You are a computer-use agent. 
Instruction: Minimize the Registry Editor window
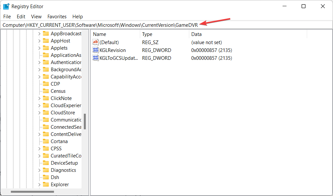(x=285, y=6)
